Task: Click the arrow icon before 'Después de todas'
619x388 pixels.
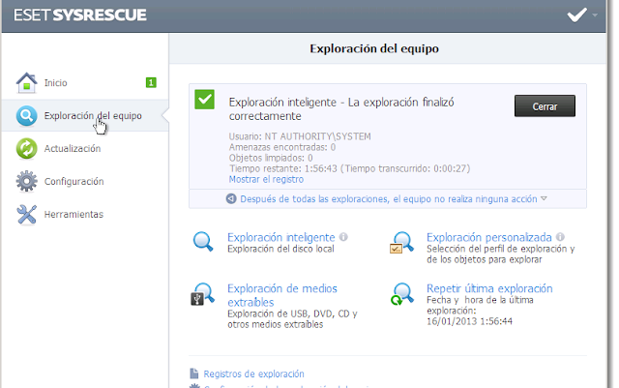Action: click(231, 198)
